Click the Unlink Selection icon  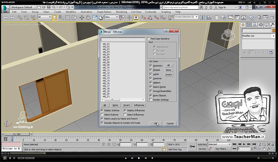26,18
